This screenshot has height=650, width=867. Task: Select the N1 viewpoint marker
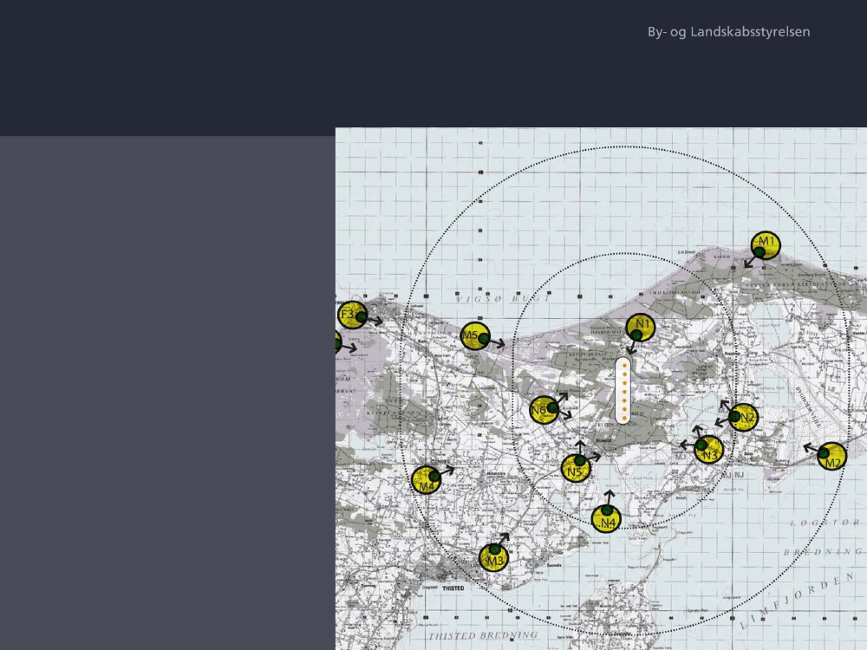pyautogui.click(x=641, y=328)
